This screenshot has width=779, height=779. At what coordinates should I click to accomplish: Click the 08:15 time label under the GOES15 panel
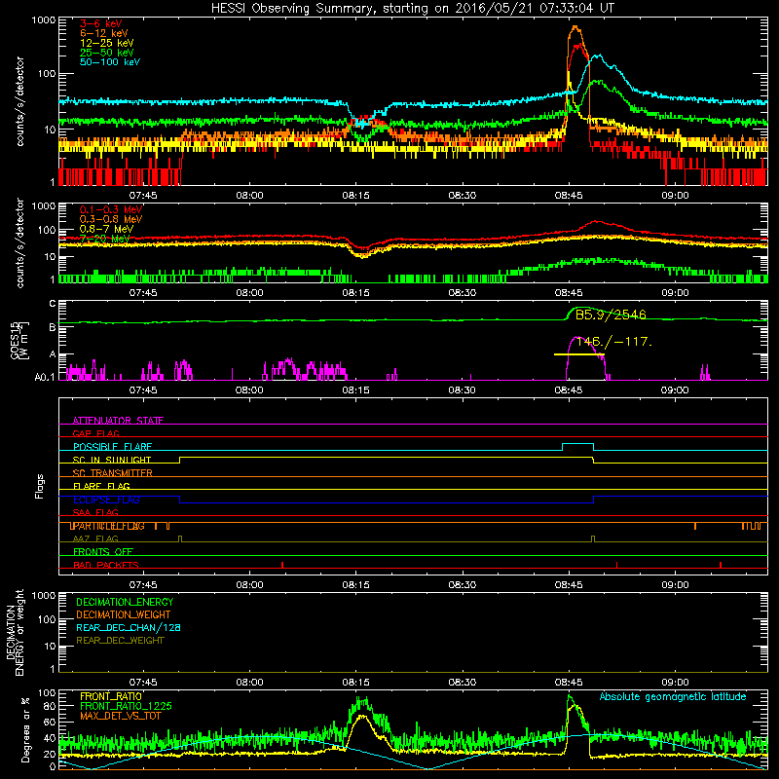coord(355,390)
